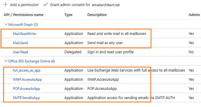Open the Microsoft Graph (3) link
This screenshot has height=107, width=201.
pyautogui.click(x=23, y=25)
